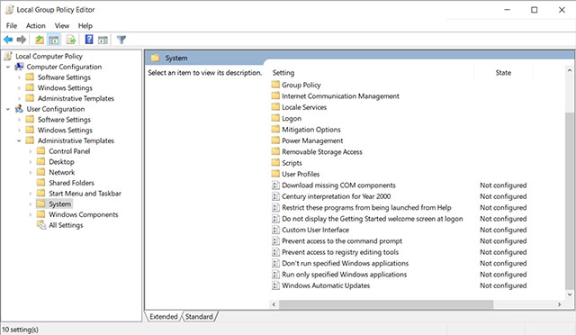Switch to the Standard tab

[199, 317]
